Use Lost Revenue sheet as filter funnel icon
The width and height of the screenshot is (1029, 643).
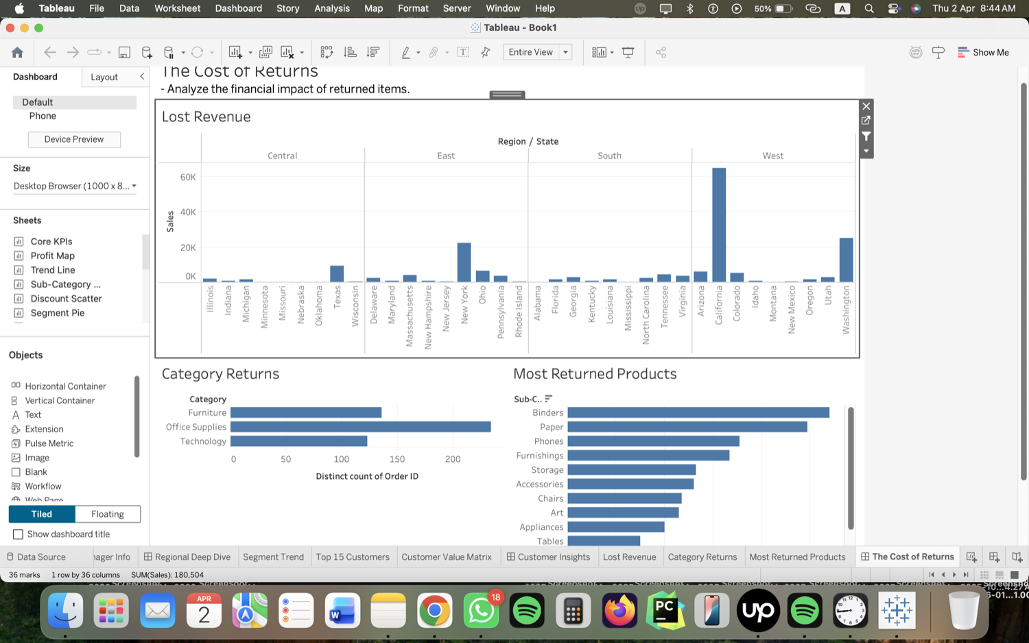[866, 136]
